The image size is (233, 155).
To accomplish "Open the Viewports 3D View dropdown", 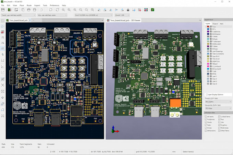I will [x=218, y=108].
